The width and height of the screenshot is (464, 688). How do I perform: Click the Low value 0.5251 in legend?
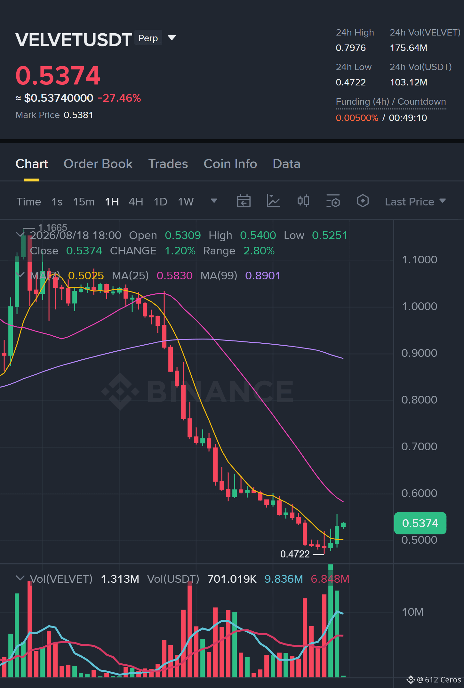[330, 235]
